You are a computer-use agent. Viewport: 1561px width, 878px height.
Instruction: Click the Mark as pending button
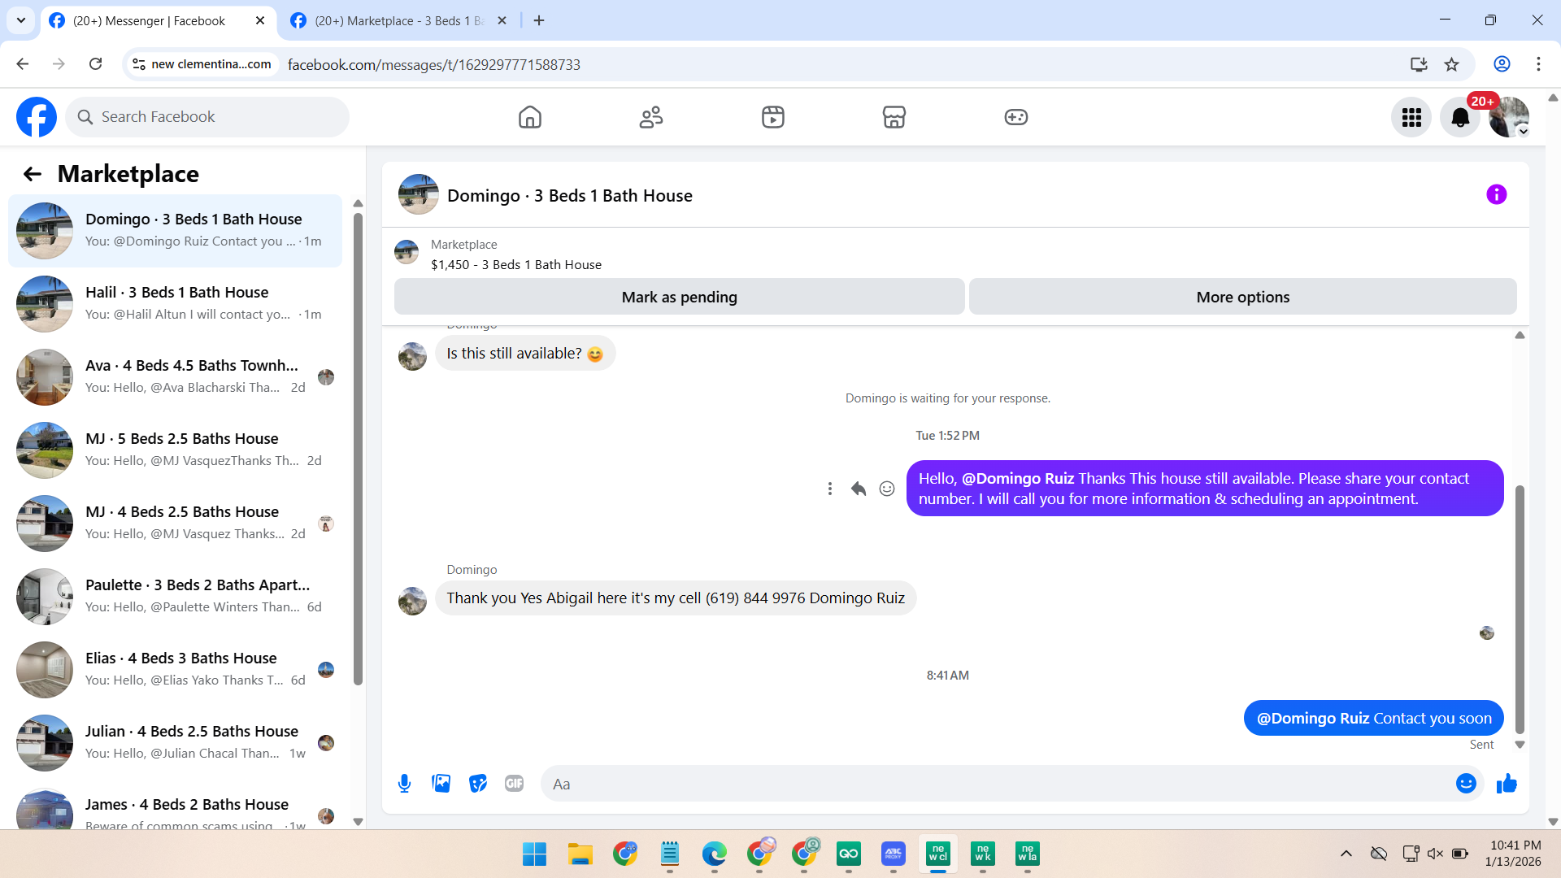(679, 298)
